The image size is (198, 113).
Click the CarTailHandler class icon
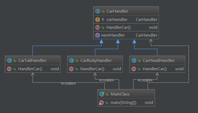9,61
